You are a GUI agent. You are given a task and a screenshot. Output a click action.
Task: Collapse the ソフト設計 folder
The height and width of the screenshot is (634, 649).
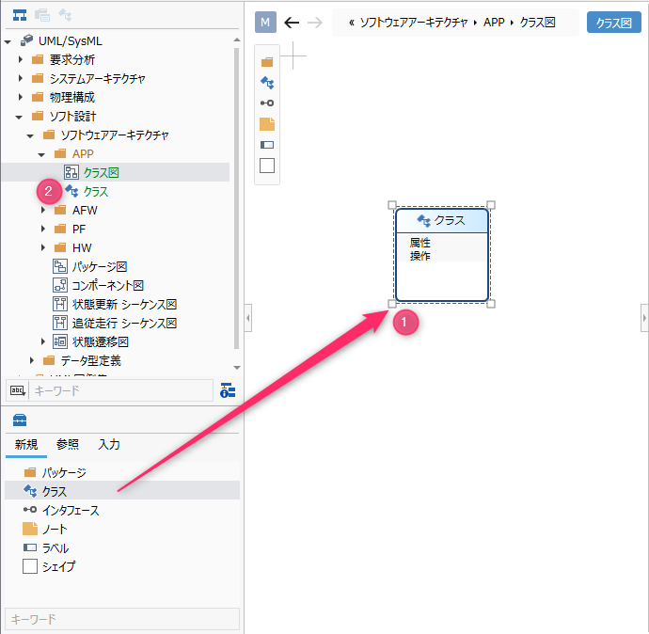point(19,118)
